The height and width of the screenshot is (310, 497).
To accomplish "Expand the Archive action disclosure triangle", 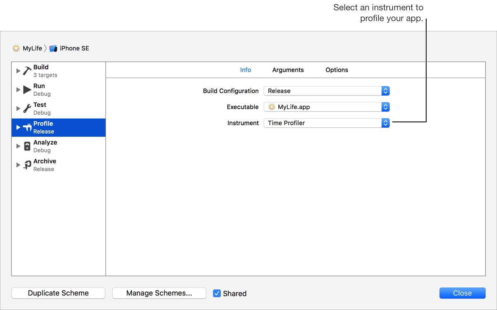I will [18, 165].
